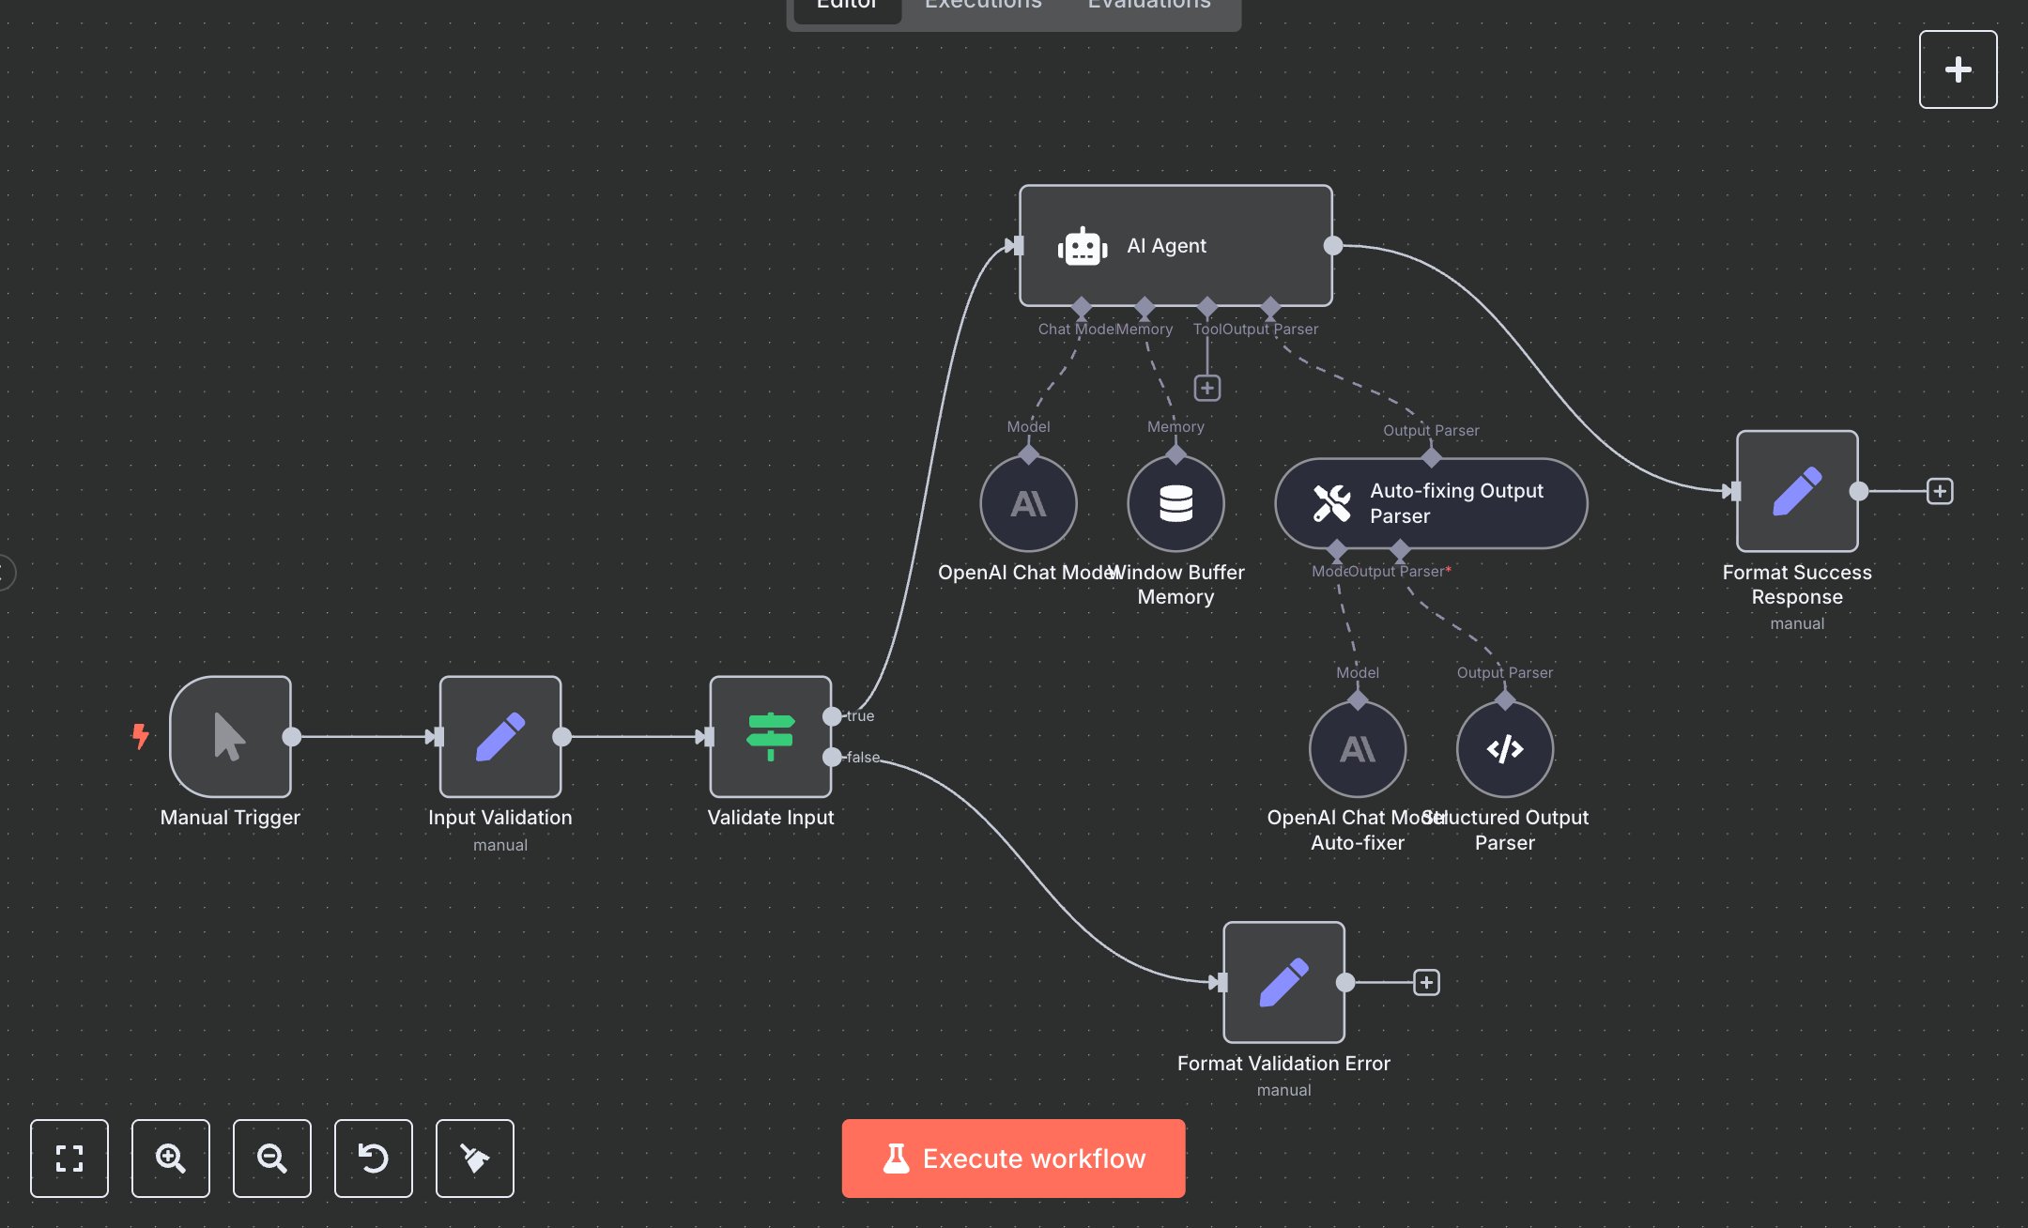2028x1228 pixels.
Task: Tidy up the workflow layout
Action: coord(474,1159)
